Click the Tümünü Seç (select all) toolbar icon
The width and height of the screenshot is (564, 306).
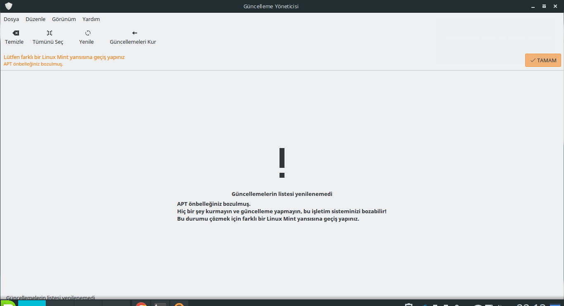[50, 33]
